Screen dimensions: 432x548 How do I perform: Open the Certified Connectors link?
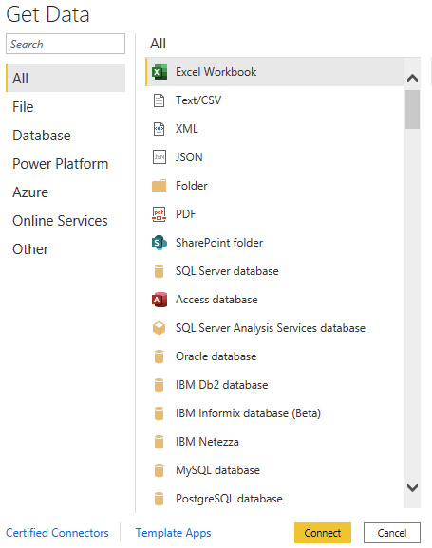coord(57,533)
